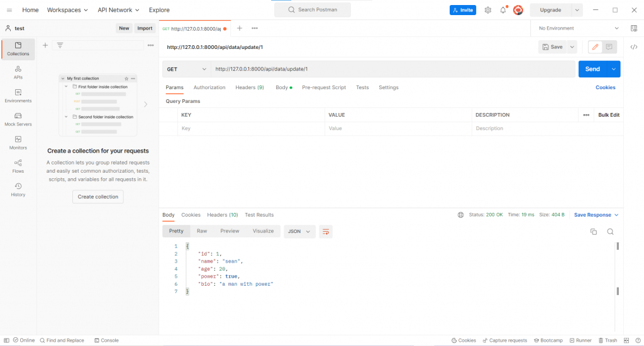Toggle the sidebar icon in the status bar
Viewport: 644px width, 346px height.
point(6,340)
